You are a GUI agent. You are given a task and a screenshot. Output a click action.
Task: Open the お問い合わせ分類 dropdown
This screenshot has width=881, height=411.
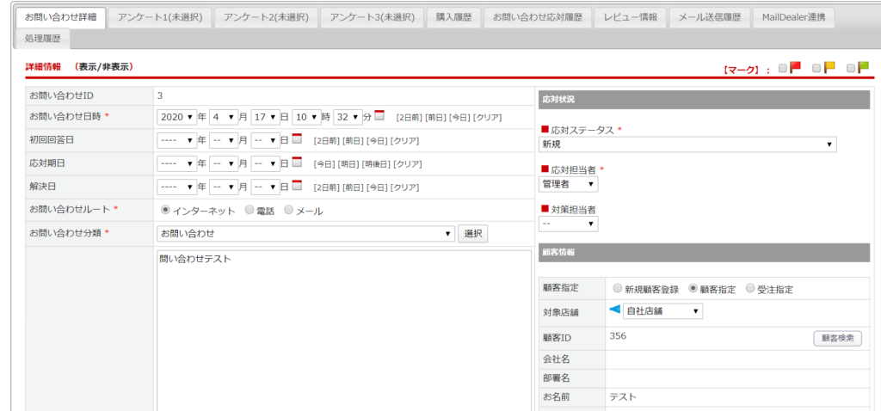click(x=306, y=233)
